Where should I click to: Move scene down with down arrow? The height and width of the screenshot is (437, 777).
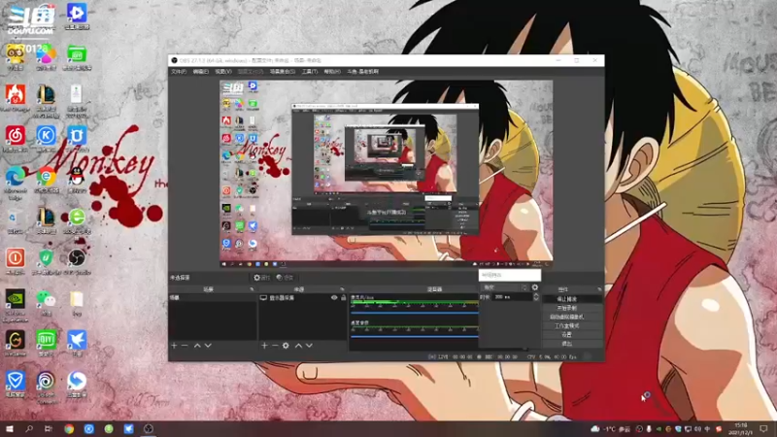tap(208, 346)
